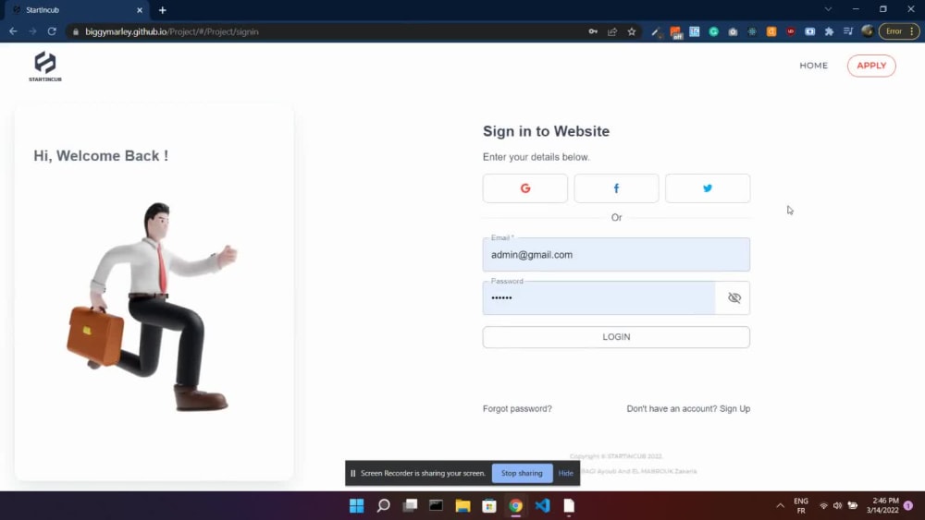Image resolution: width=925 pixels, height=520 pixels.
Task: Open the orange extension with 'off' badge
Action: coord(675,32)
